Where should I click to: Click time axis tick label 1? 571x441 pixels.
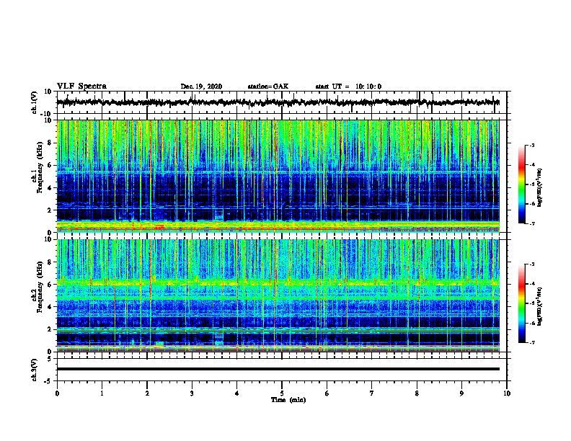102,393
